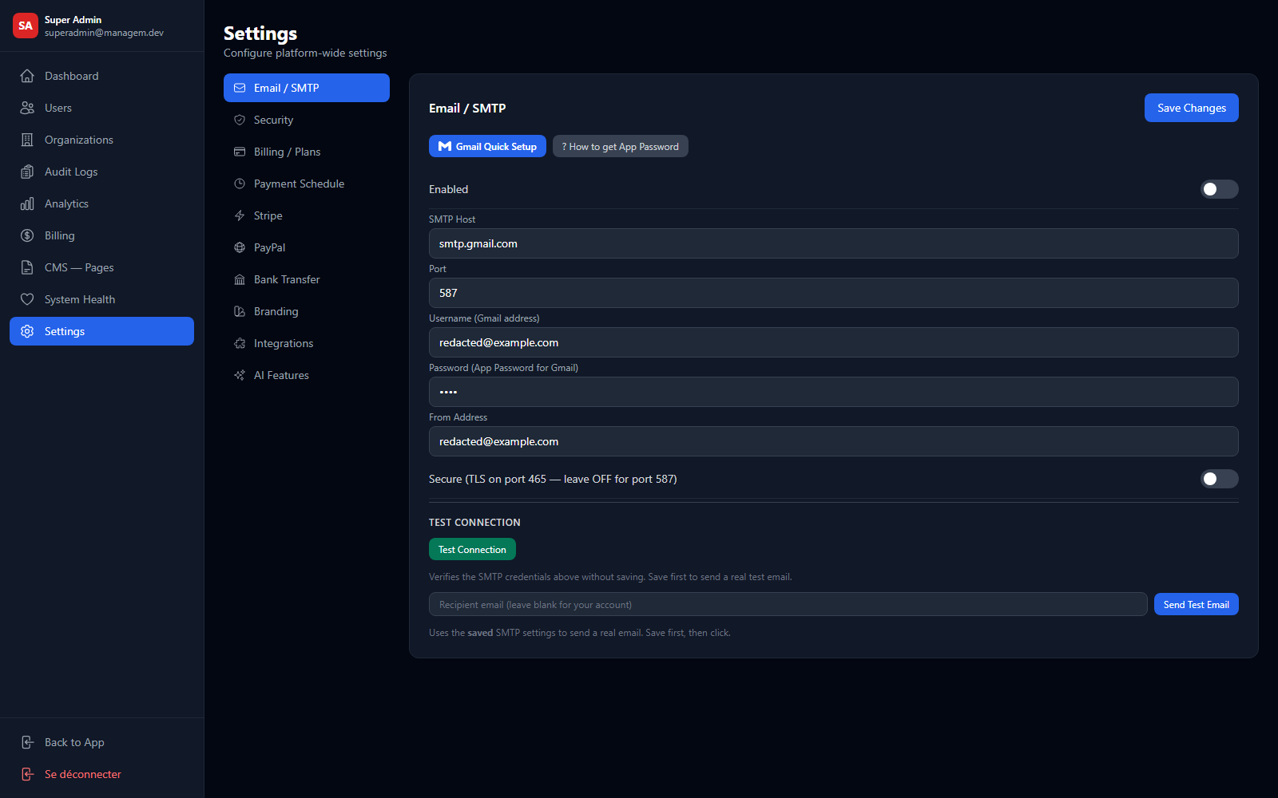The height and width of the screenshot is (798, 1278).
Task: Open the Stripe lightning bolt icon
Action: coord(240,215)
